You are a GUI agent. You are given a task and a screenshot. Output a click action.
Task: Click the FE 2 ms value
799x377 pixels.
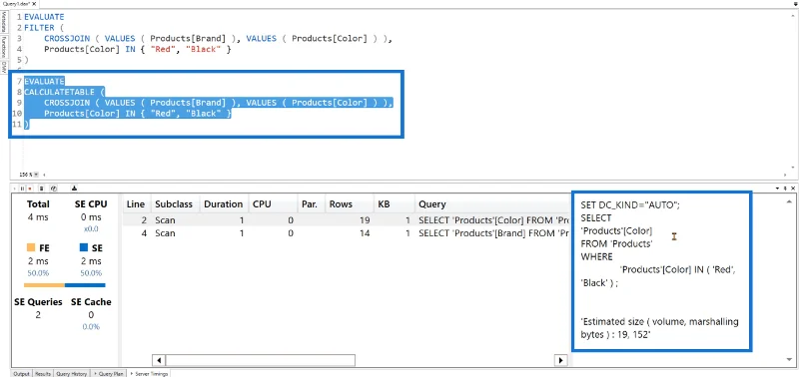pyautogui.click(x=38, y=261)
